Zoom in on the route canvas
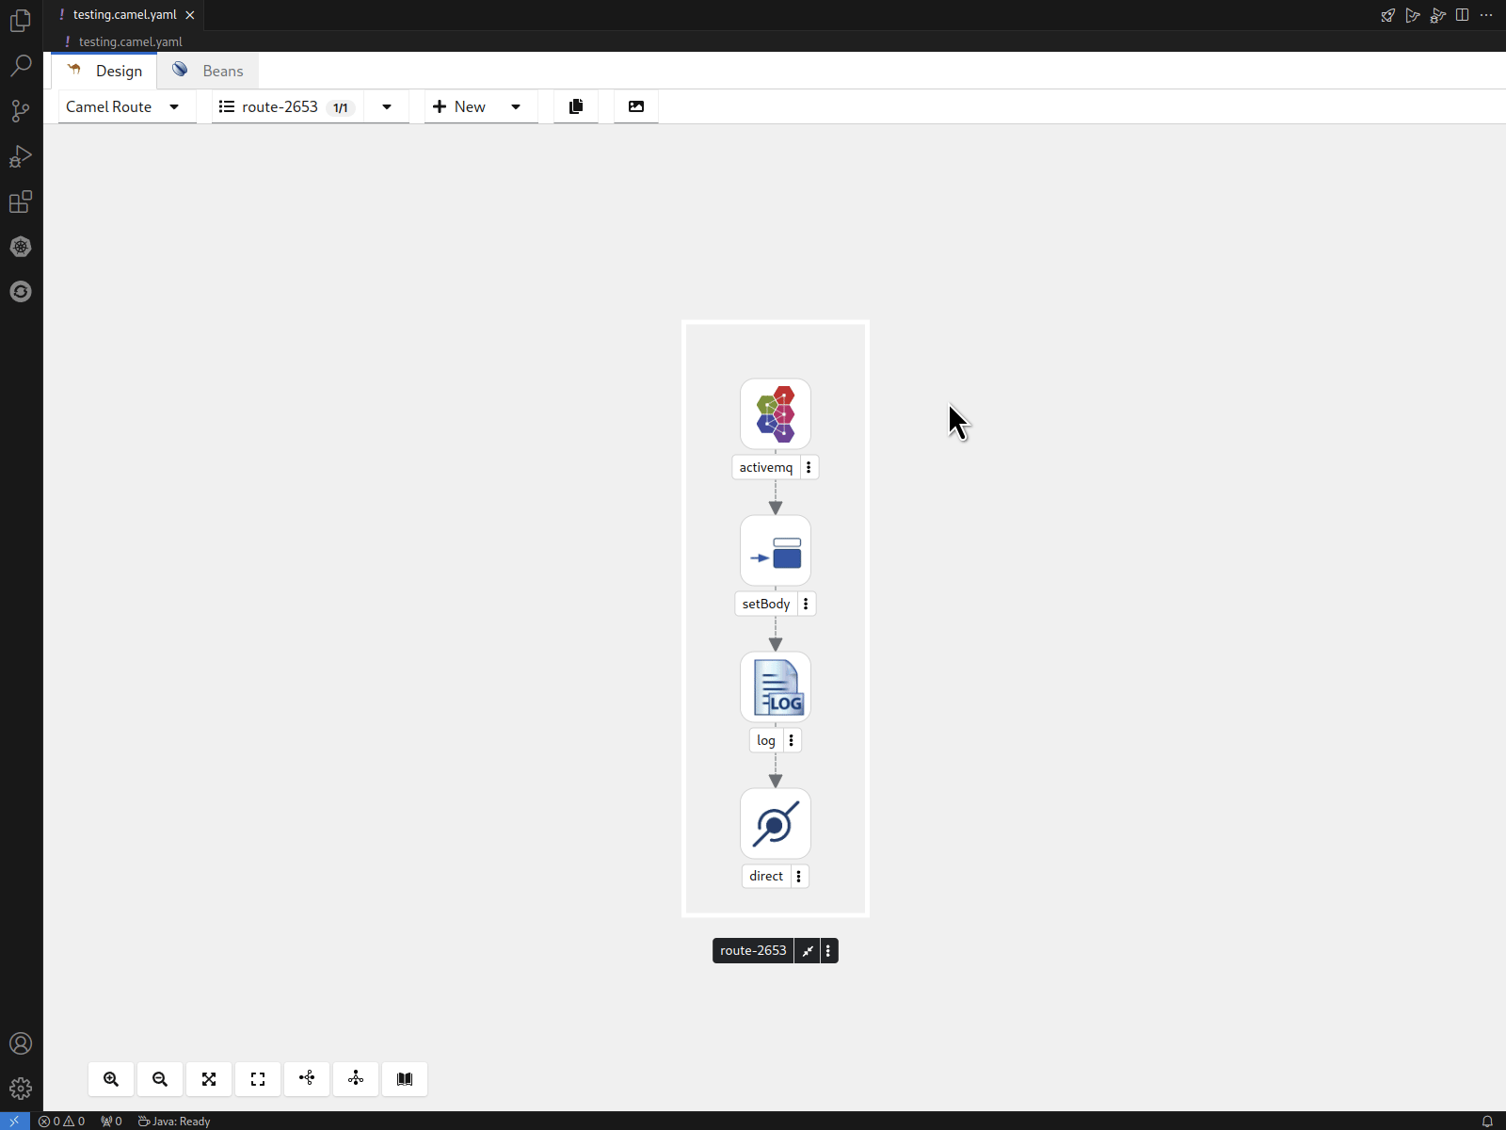 [111, 1079]
